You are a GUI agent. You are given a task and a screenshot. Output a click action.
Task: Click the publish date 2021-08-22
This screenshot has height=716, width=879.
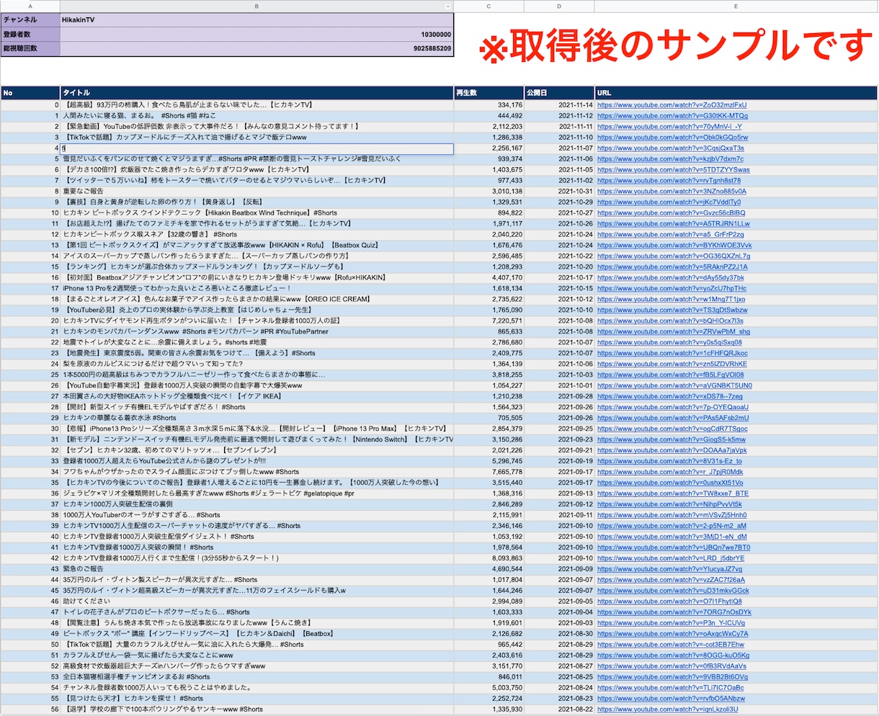[576, 710]
